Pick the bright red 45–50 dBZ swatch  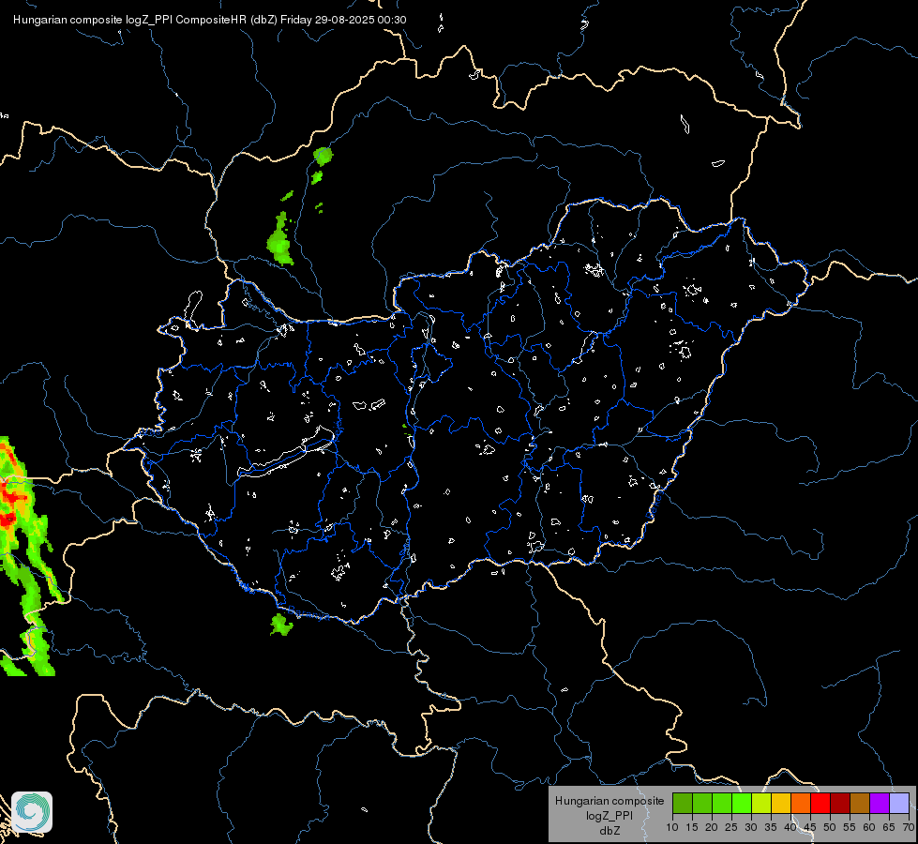coord(820,803)
